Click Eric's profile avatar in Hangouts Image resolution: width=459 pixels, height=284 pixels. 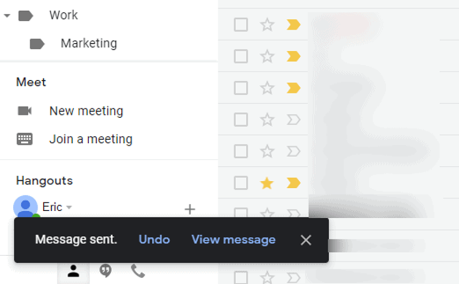pos(26,206)
